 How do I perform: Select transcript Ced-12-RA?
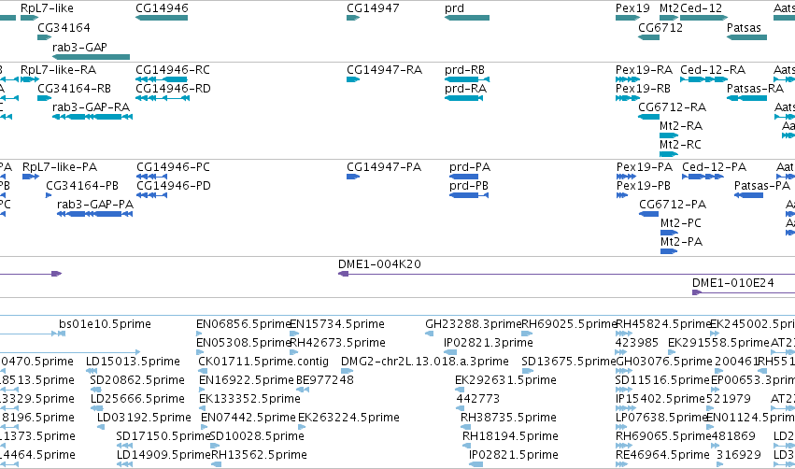click(704, 79)
